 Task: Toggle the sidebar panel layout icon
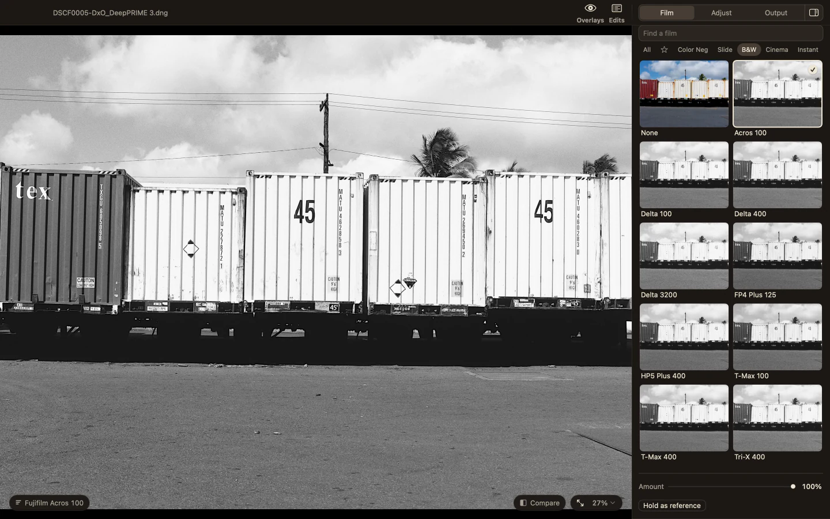click(814, 13)
